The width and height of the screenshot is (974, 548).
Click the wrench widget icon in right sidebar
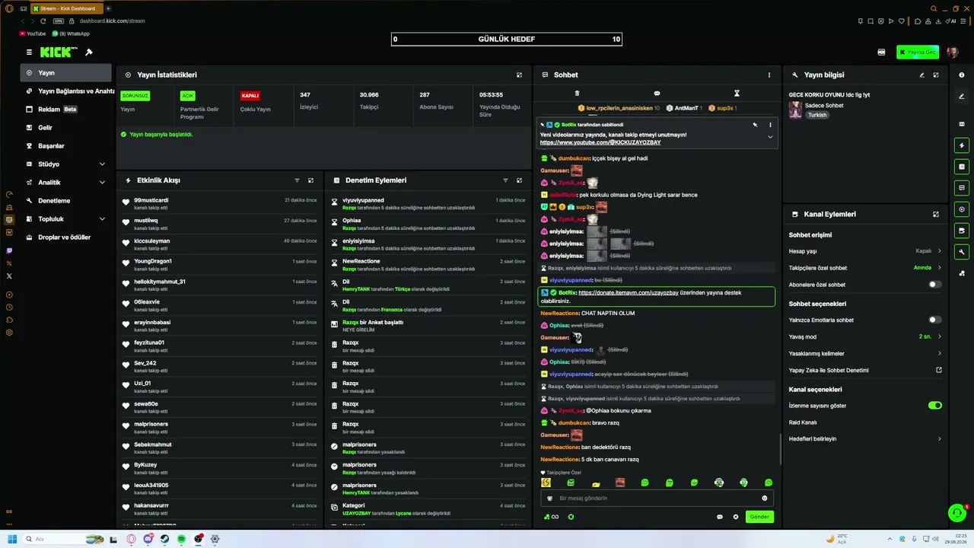[x=962, y=252]
